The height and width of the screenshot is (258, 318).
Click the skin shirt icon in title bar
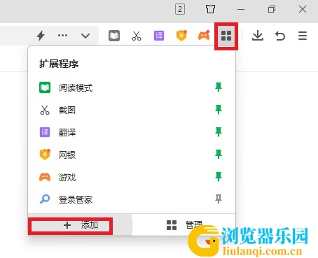pyautogui.click(x=210, y=9)
